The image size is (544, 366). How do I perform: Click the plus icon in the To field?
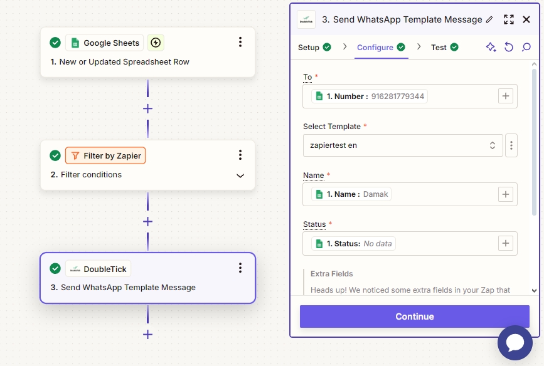506,96
